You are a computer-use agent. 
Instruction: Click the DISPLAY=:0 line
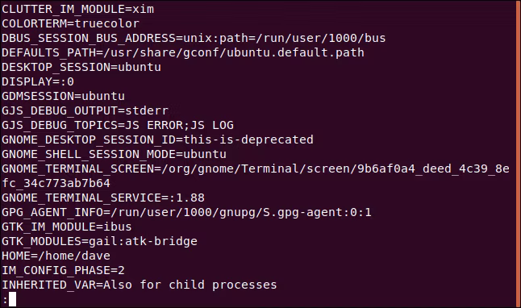pyautogui.click(x=38, y=81)
